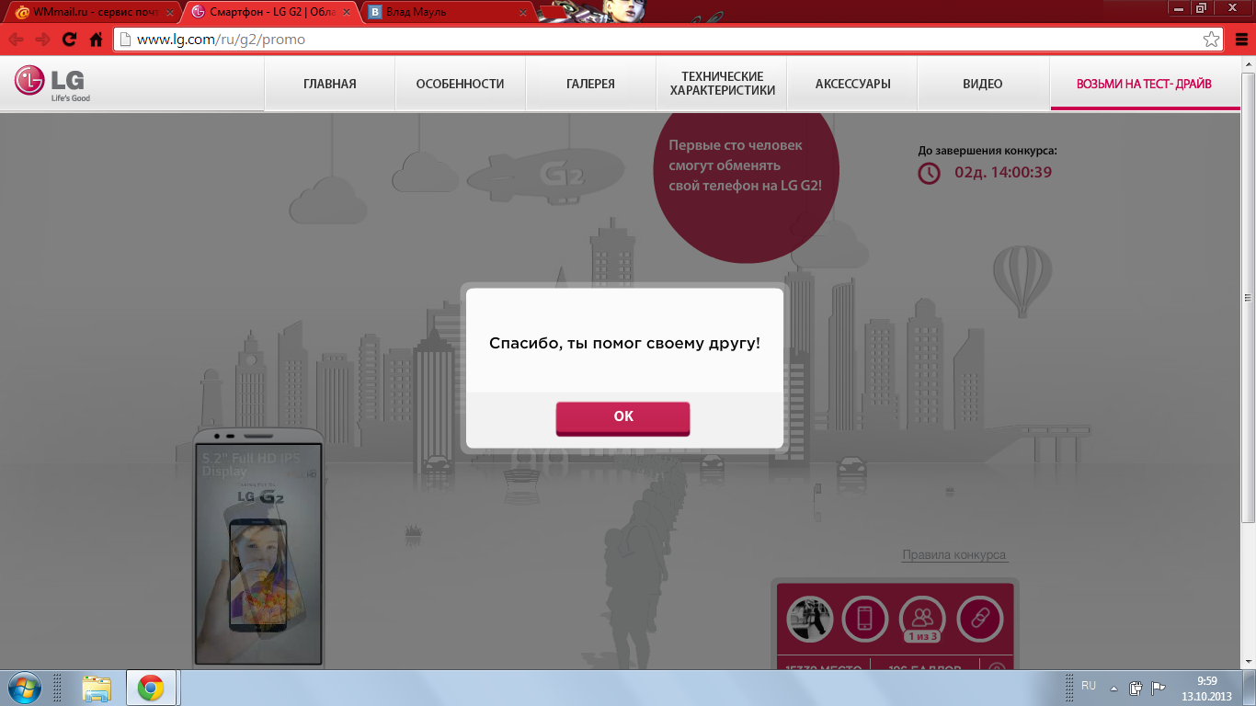Viewport: 1256px width, 706px height.
Task: Click the friends icon labeled 1 из 3
Action: (922, 619)
